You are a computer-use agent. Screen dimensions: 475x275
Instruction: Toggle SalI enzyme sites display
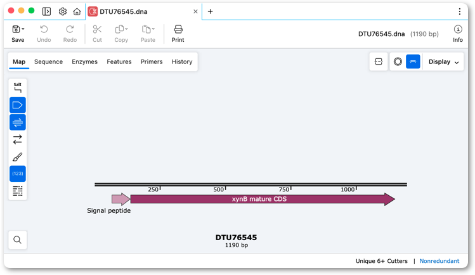(18, 87)
